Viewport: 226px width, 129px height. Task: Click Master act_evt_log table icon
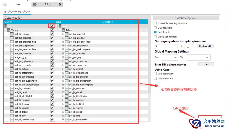tap(12, 57)
